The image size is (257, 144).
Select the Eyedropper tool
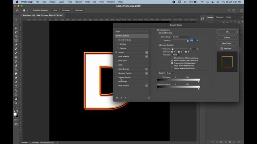point(16,45)
